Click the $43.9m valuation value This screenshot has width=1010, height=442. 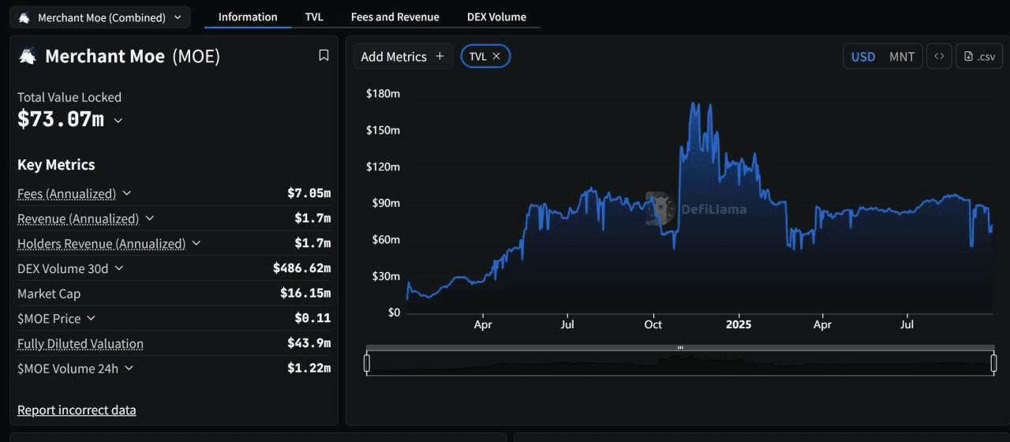pyautogui.click(x=309, y=343)
